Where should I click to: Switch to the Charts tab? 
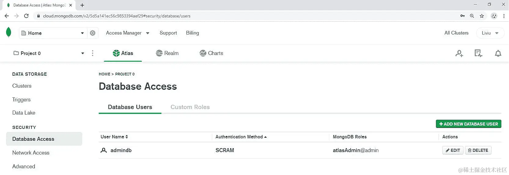point(211,53)
